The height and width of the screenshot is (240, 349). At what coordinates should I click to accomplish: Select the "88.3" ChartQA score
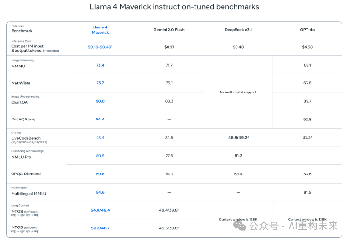(x=169, y=101)
